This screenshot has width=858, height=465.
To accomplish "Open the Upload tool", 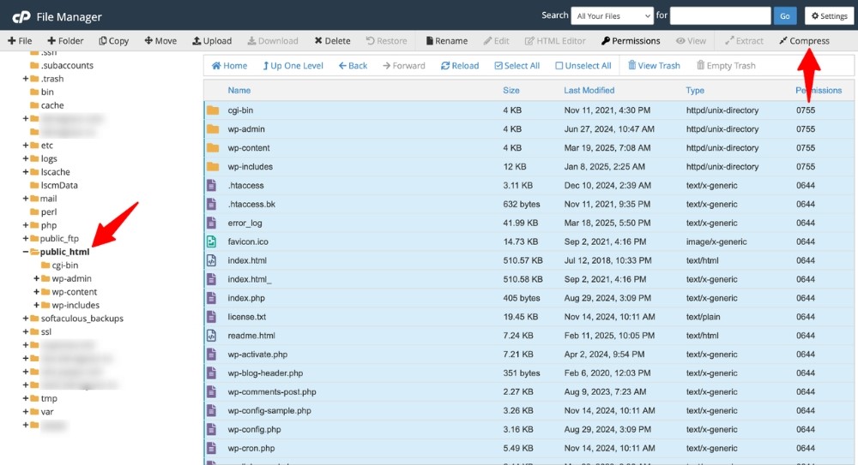I will pos(212,41).
